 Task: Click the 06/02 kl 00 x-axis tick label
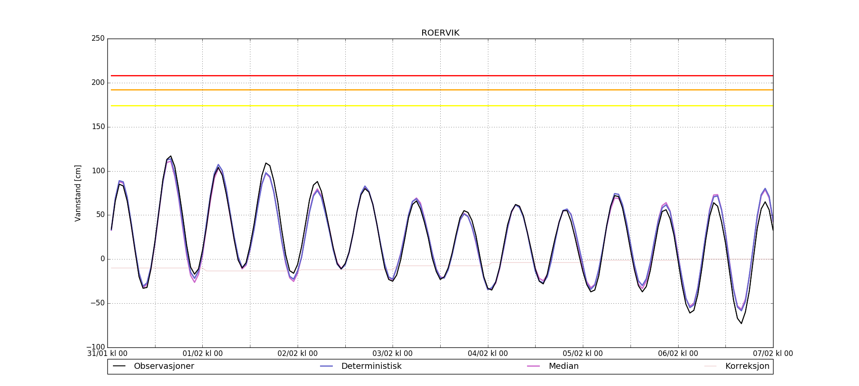click(678, 354)
